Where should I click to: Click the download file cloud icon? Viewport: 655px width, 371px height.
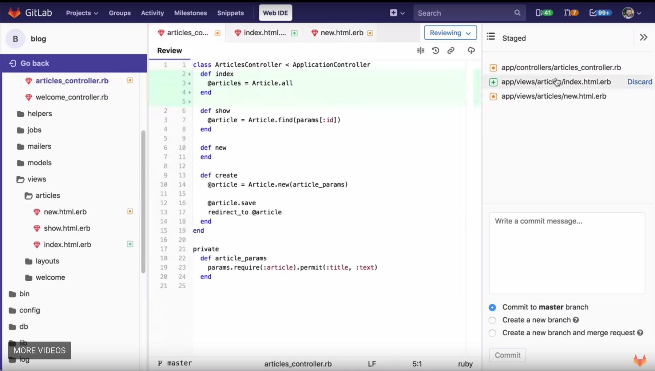click(471, 51)
